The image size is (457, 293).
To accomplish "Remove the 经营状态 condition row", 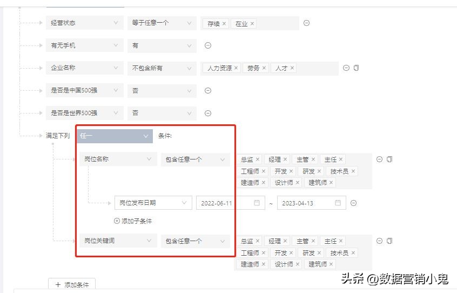I will click(306, 23).
